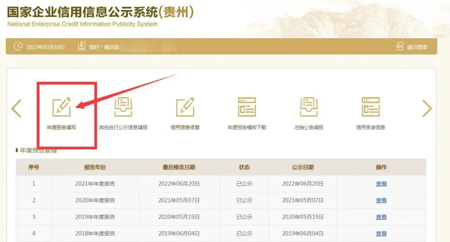View the 2019年度报告 details
Viewport: 450px width, 242px height.
(x=381, y=217)
